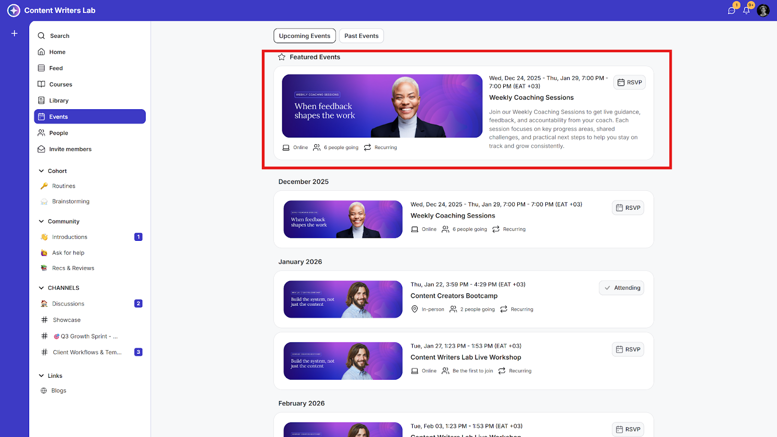Click the plus icon in the left rail
The height and width of the screenshot is (437, 777).
click(x=15, y=34)
